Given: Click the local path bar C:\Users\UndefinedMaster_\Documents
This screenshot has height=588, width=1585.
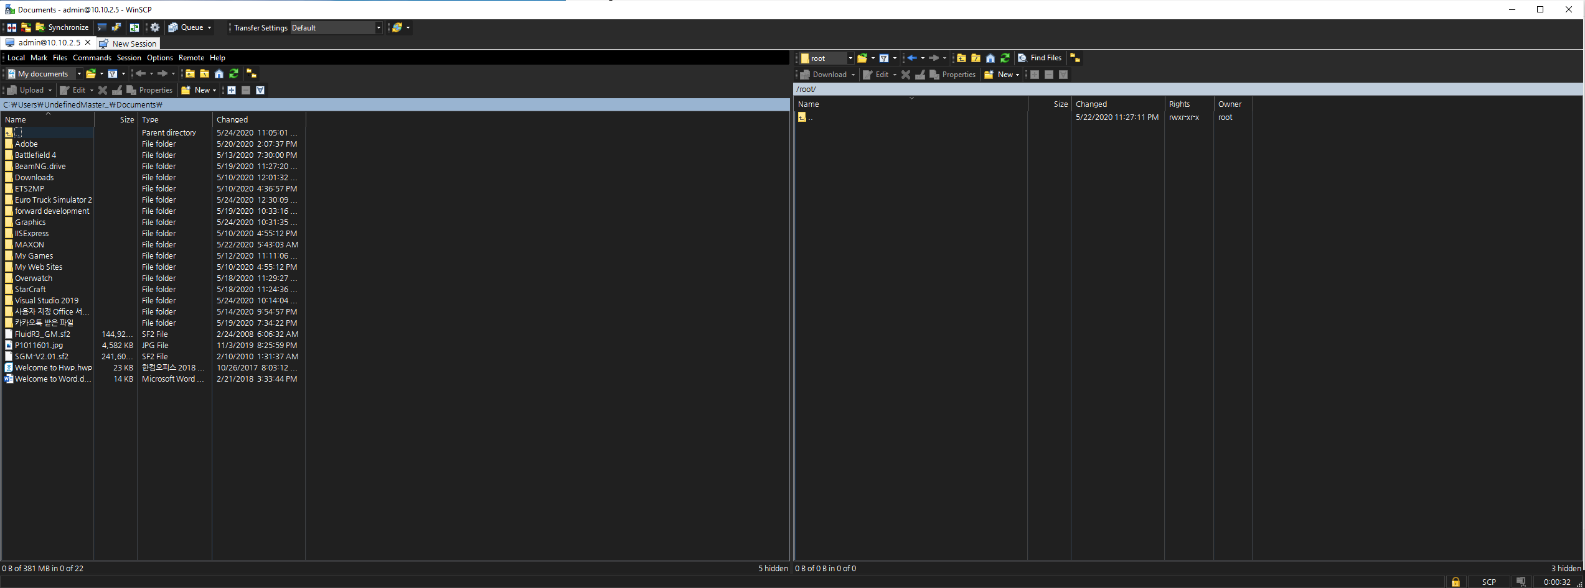Looking at the screenshot, I should (395, 105).
